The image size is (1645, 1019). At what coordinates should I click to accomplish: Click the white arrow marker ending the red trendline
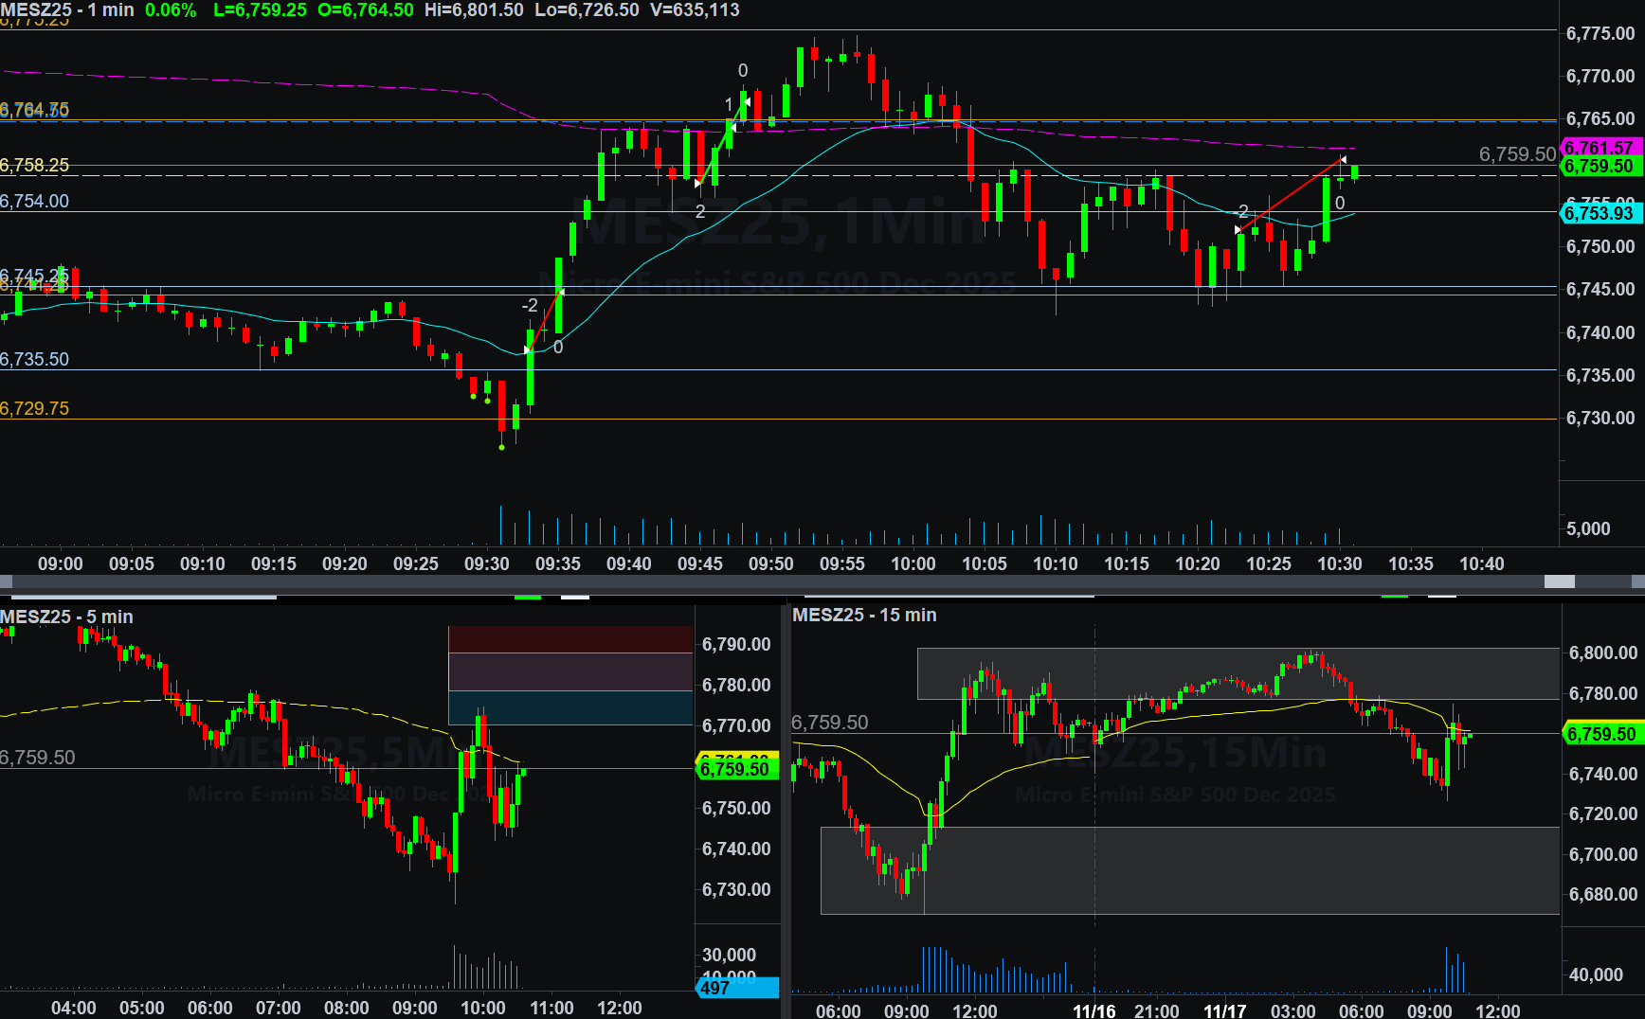[x=1343, y=160]
